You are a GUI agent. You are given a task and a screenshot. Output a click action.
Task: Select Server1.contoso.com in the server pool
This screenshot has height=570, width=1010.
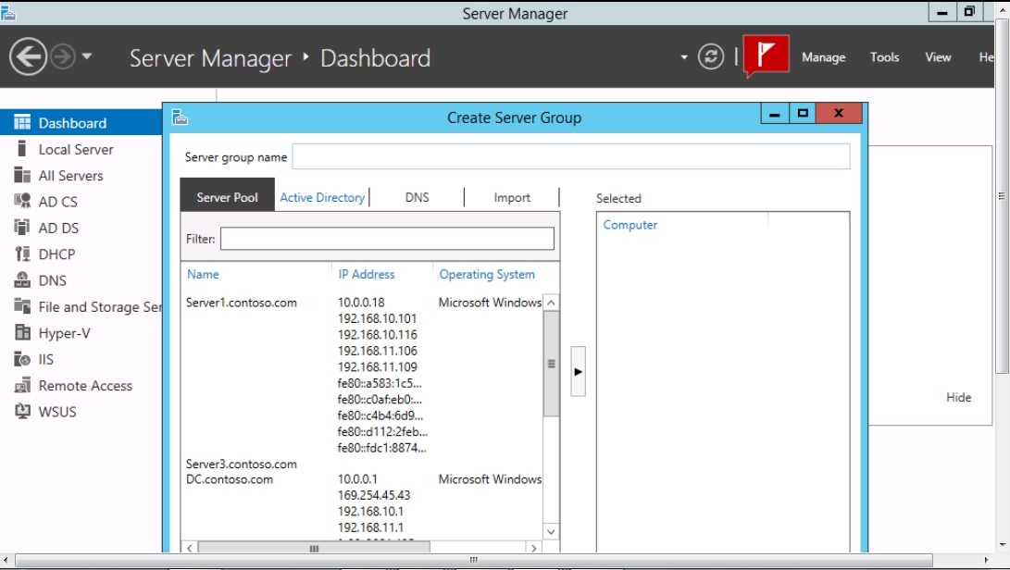pyautogui.click(x=242, y=302)
